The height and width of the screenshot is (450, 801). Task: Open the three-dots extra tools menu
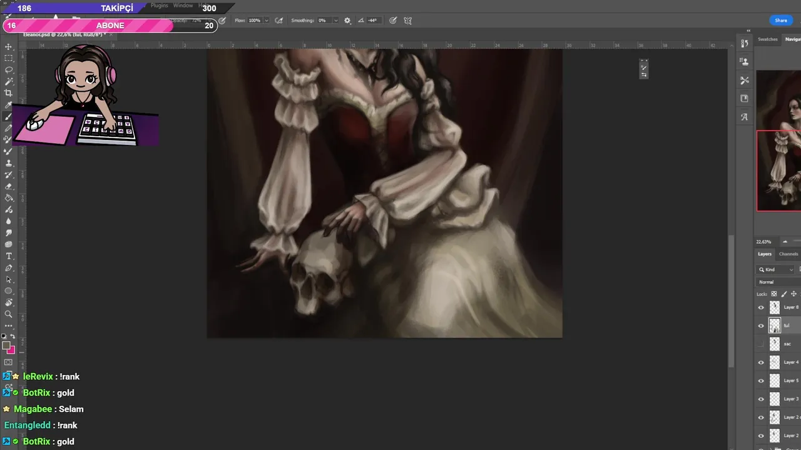pyautogui.click(x=9, y=326)
